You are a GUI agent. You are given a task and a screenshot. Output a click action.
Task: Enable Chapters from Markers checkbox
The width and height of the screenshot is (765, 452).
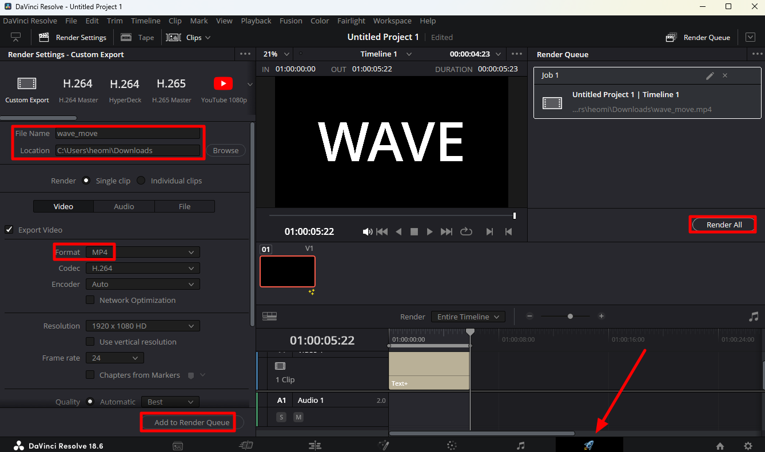pyautogui.click(x=90, y=375)
